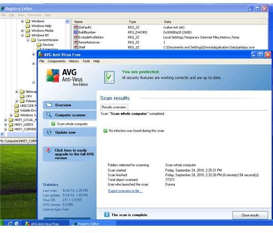
Task: Open the AVG File menu
Action: tap(42, 61)
